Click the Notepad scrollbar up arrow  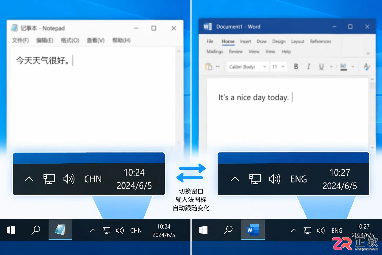(179, 51)
